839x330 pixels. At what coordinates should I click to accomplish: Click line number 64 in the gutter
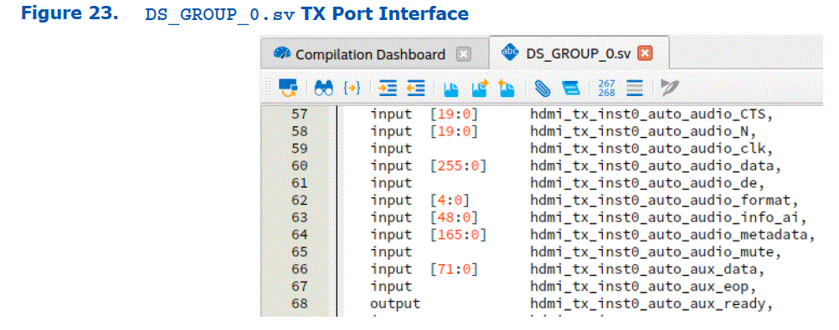pyautogui.click(x=300, y=235)
